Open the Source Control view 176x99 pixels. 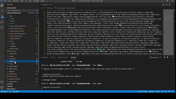(2, 16)
